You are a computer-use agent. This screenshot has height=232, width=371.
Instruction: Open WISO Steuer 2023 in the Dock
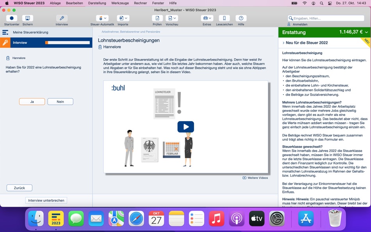pyautogui.click(x=56, y=218)
